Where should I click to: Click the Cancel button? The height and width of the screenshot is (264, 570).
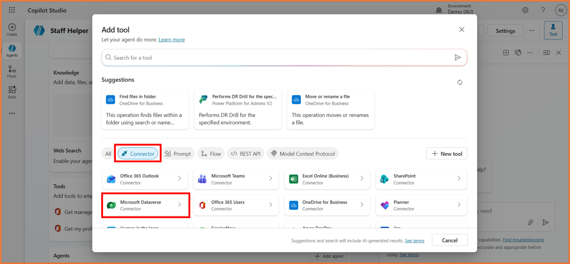click(449, 240)
